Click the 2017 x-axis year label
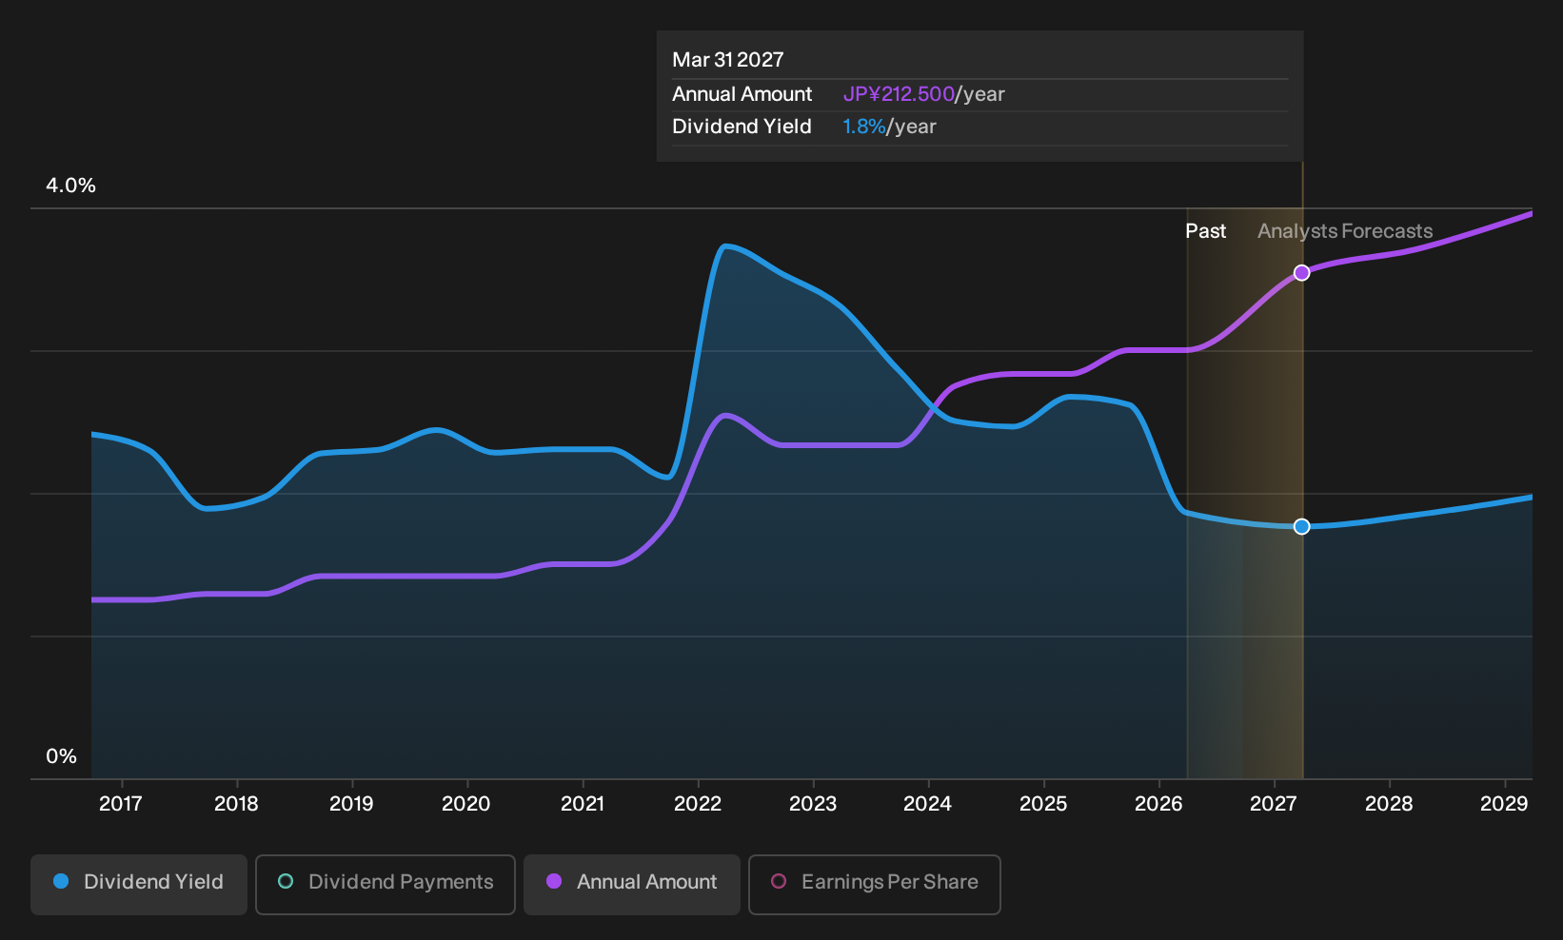The height and width of the screenshot is (940, 1563). pyautogui.click(x=121, y=804)
